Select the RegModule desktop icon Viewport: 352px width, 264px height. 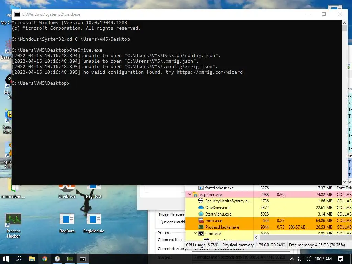(93, 223)
